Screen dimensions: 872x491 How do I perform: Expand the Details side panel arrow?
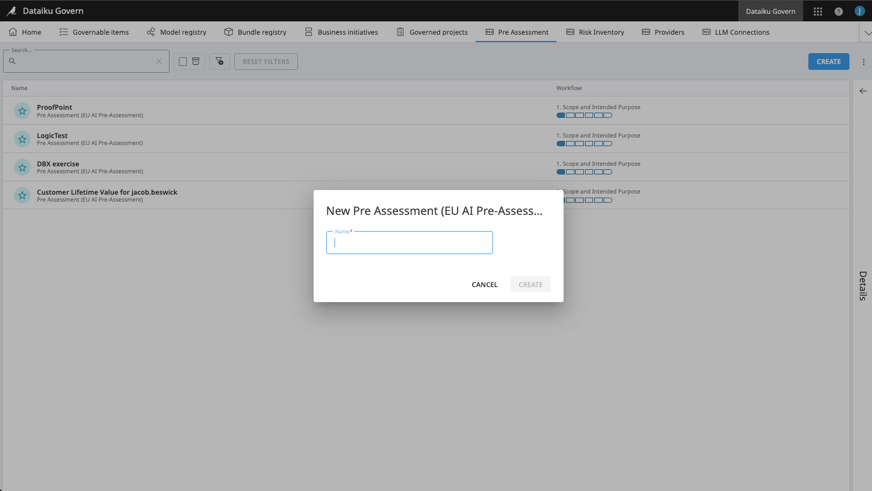863,91
